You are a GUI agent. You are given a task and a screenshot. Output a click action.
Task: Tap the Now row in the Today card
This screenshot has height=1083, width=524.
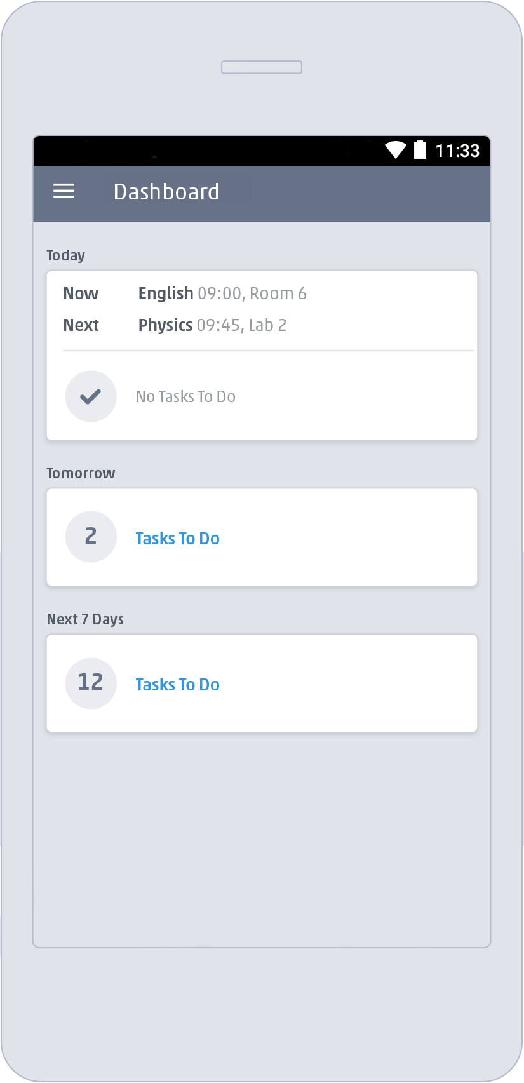point(81,293)
